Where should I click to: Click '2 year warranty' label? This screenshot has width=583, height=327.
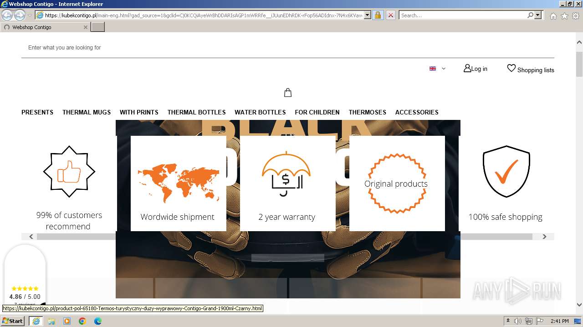(287, 217)
